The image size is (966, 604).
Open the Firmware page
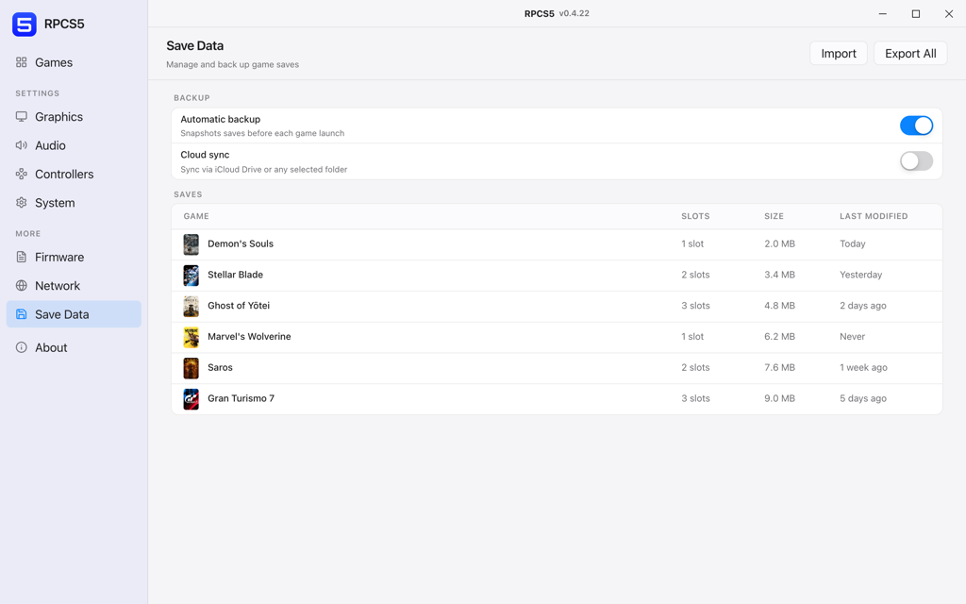click(74, 257)
